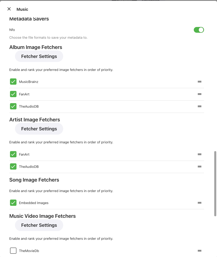Uncheck FanArt album image fetcher
Screen dimensions: 217x257
pyautogui.click(x=13, y=94)
